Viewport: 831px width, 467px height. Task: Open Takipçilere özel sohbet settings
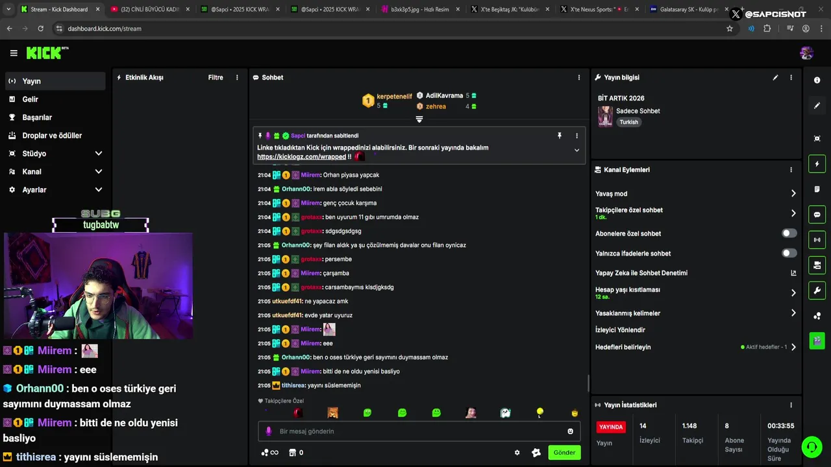click(x=695, y=213)
